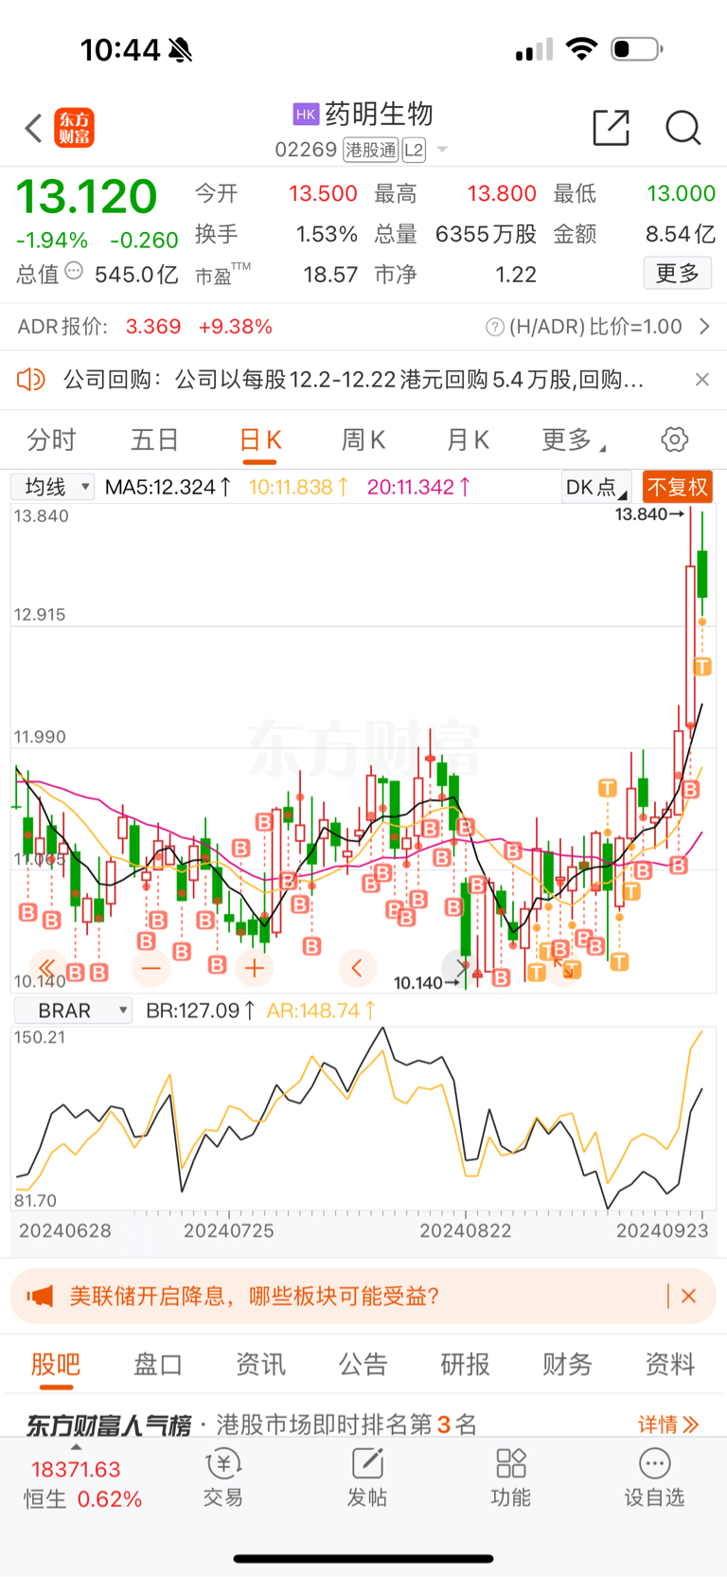Expand the 更多 chart period menu

pos(574,439)
